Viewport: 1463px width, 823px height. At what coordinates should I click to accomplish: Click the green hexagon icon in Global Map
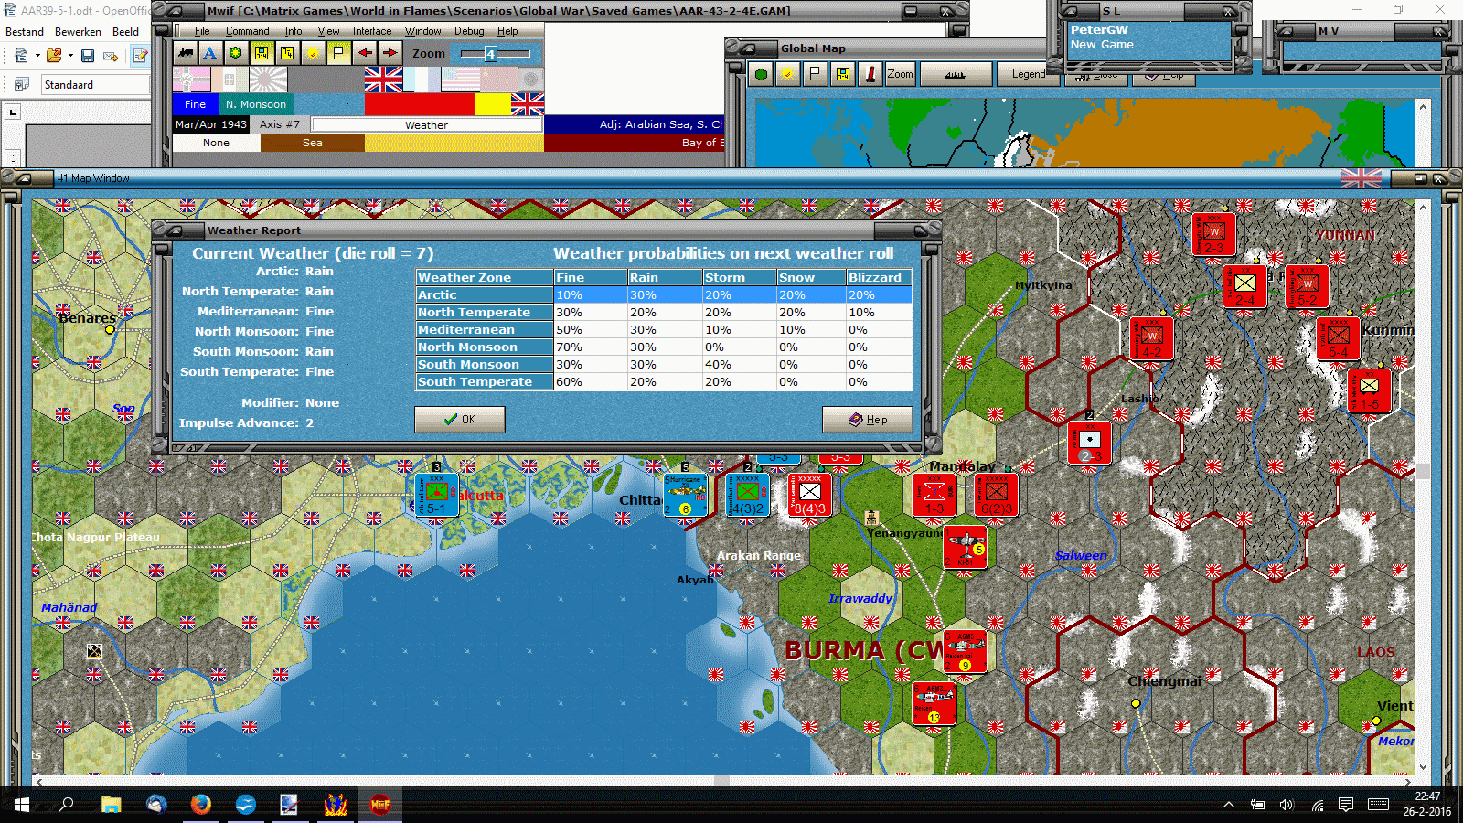[x=761, y=74]
